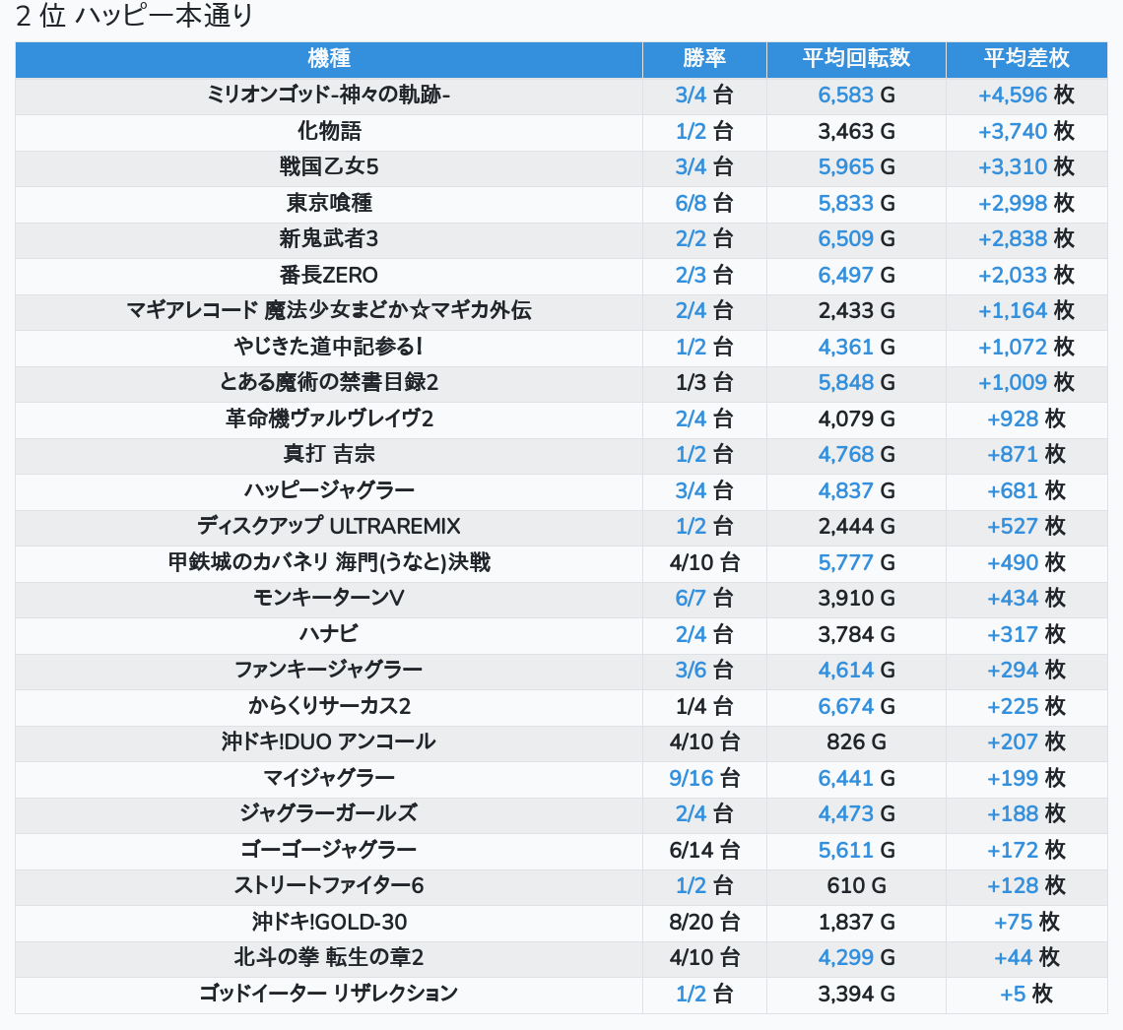Select the 東京喰種 machine name cell
The width and height of the screenshot is (1123, 1030).
coord(329,203)
